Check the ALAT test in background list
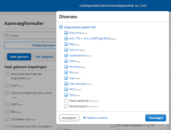 (x=8, y=86)
